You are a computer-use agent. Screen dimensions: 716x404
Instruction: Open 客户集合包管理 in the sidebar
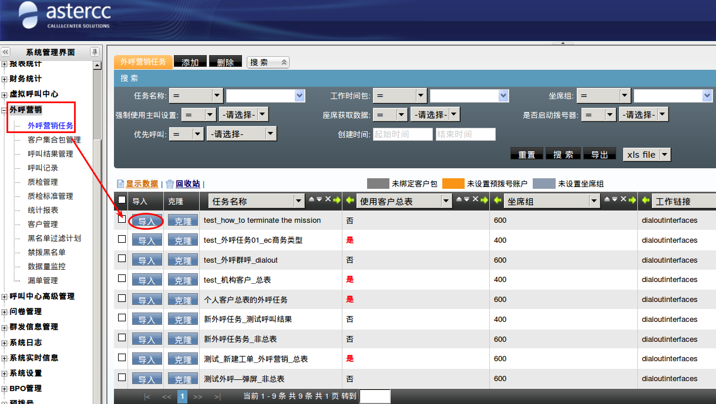tap(54, 140)
